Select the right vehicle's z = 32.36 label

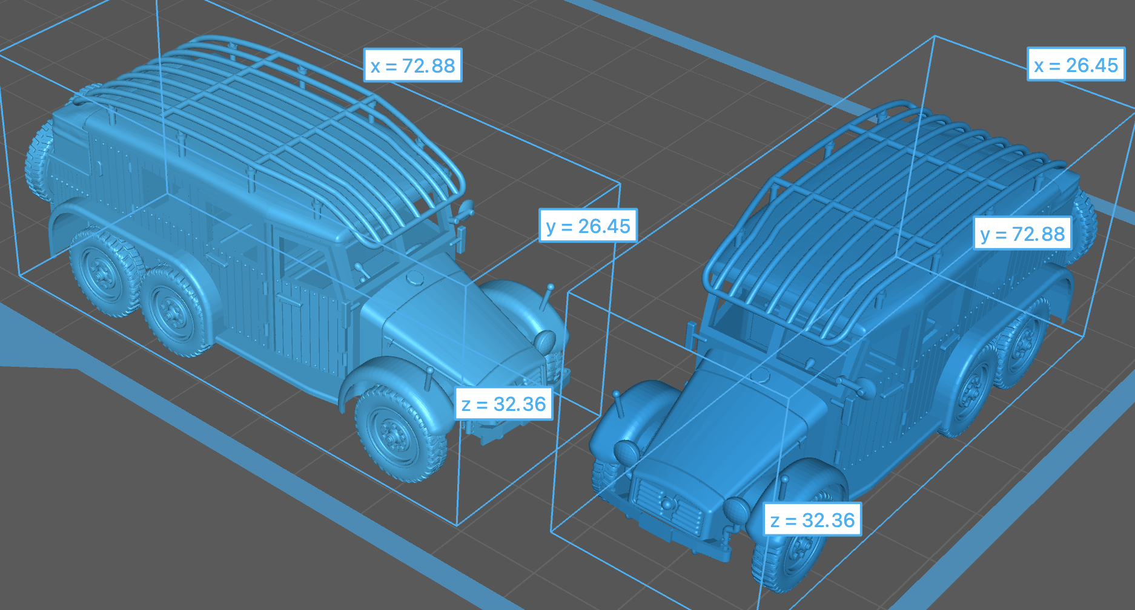[812, 520]
